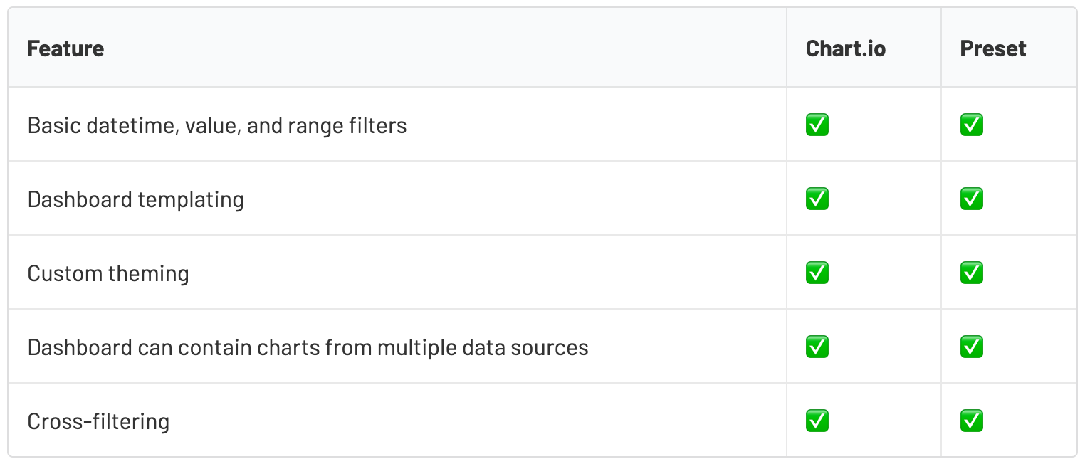Click the Chart.io checkmark for Basic datetime filters
Screen dimensions: 1085x464
tap(817, 125)
